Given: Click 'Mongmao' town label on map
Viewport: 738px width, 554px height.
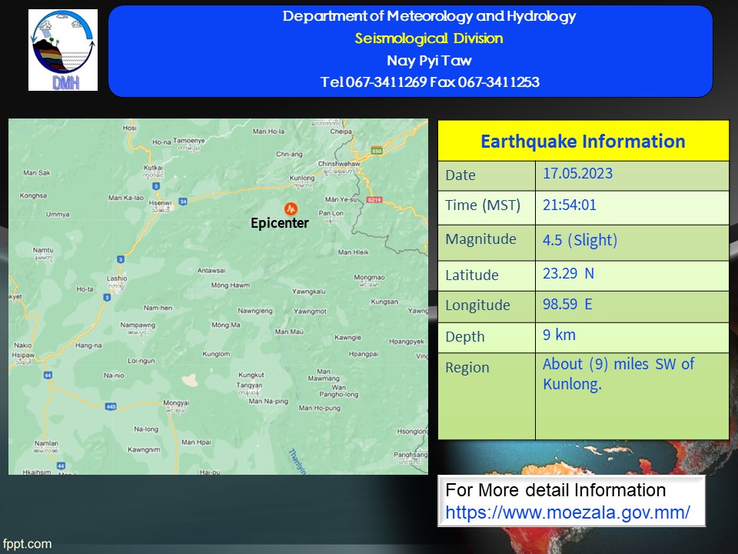Looking at the screenshot, I should pyautogui.click(x=370, y=278).
